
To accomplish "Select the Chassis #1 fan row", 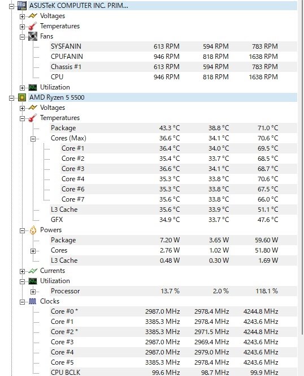I will point(173,67).
